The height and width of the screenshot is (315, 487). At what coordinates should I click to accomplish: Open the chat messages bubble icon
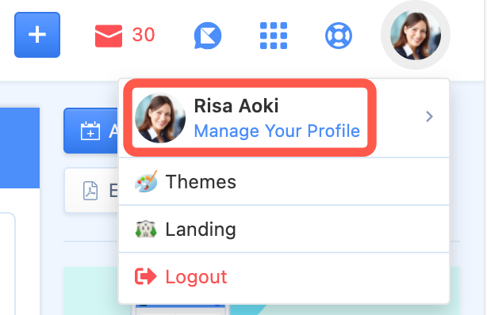click(208, 36)
